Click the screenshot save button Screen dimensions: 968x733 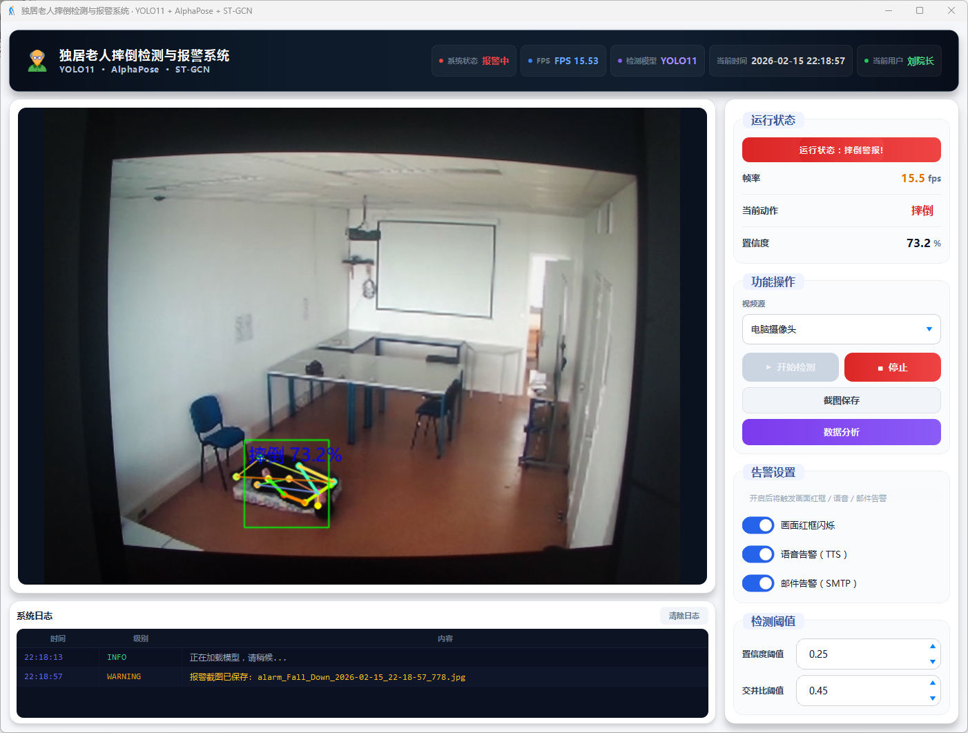(841, 400)
